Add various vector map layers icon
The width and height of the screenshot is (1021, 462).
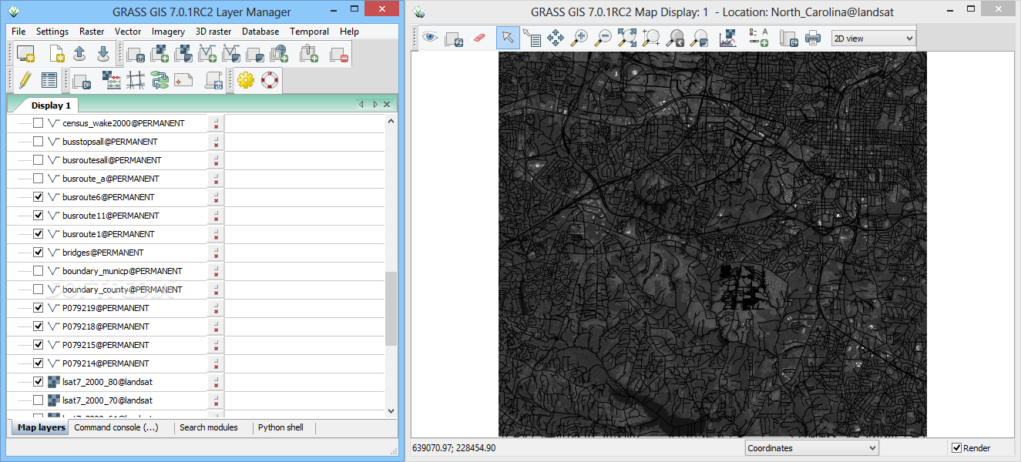point(231,54)
